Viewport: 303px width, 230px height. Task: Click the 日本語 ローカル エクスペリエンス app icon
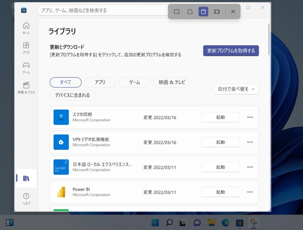click(x=61, y=167)
